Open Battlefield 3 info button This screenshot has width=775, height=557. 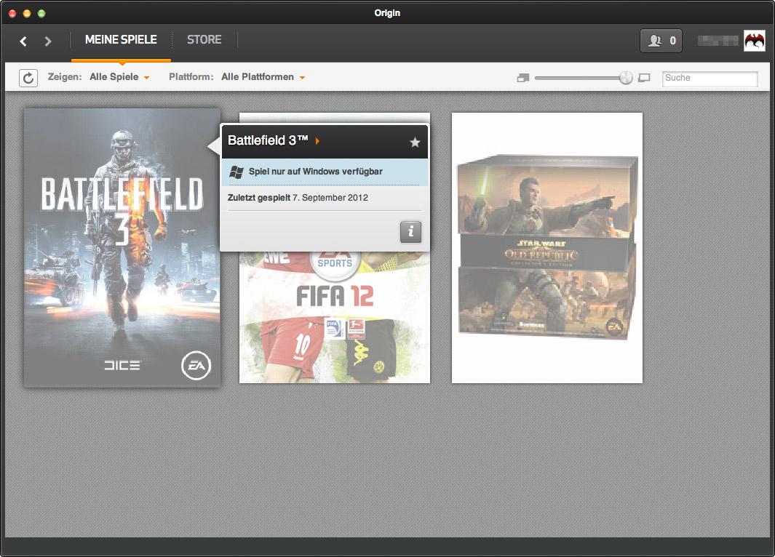coord(410,231)
